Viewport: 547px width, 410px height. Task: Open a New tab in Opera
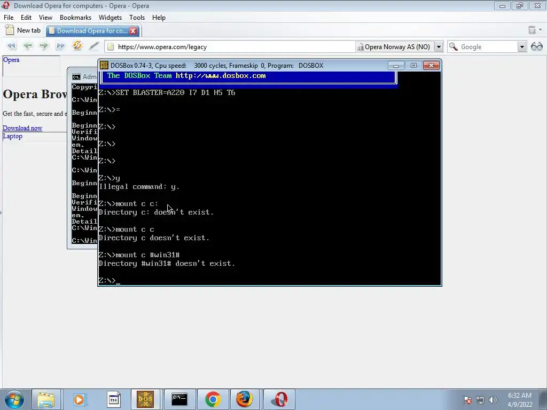pos(24,30)
